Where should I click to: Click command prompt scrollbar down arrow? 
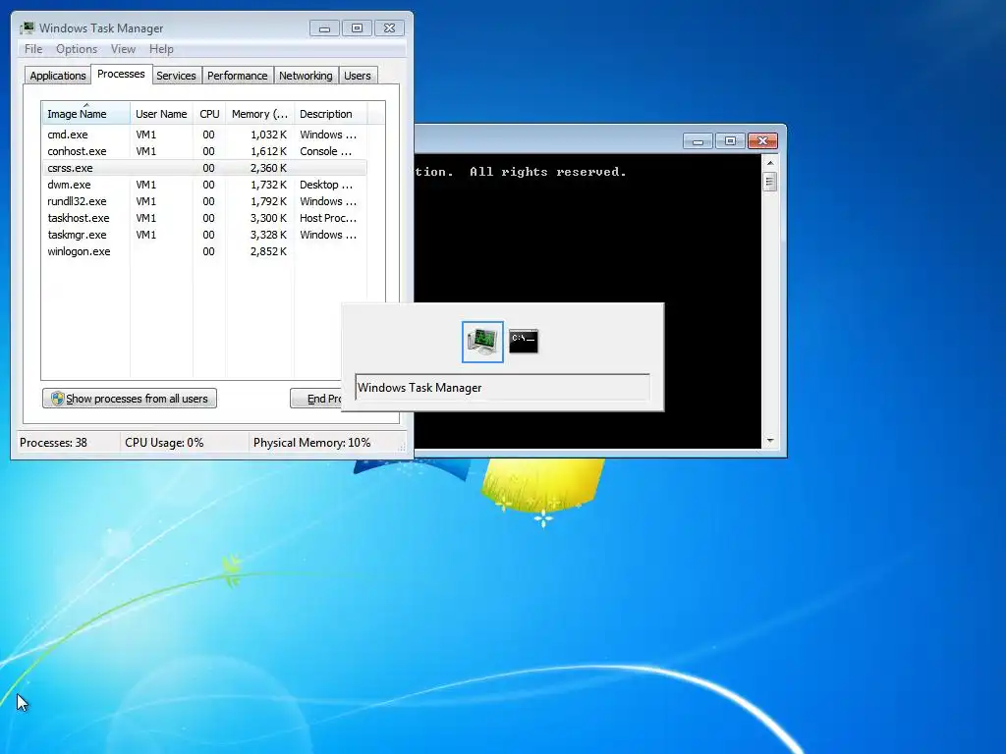click(x=770, y=441)
